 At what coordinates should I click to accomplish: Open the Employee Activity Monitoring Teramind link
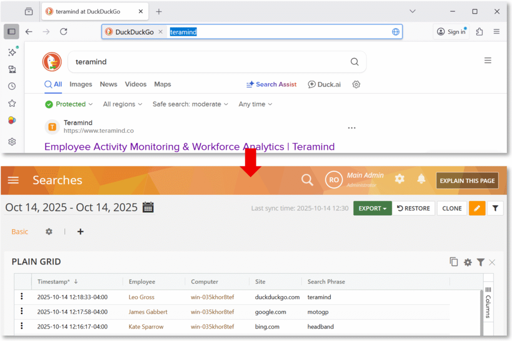pos(189,146)
